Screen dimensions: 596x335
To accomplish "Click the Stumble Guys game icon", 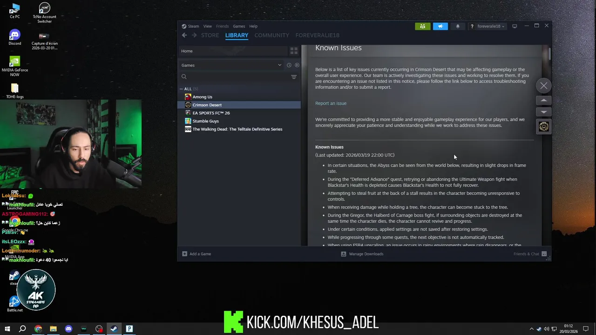I will pyautogui.click(x=188, y=121).
